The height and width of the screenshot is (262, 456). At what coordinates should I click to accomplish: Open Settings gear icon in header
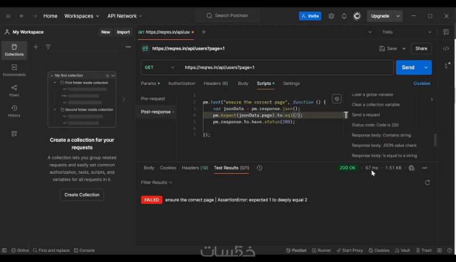(x=331, y=16)
